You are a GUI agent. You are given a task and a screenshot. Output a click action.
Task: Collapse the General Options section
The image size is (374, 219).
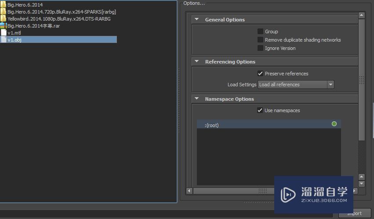pos(197,19)
